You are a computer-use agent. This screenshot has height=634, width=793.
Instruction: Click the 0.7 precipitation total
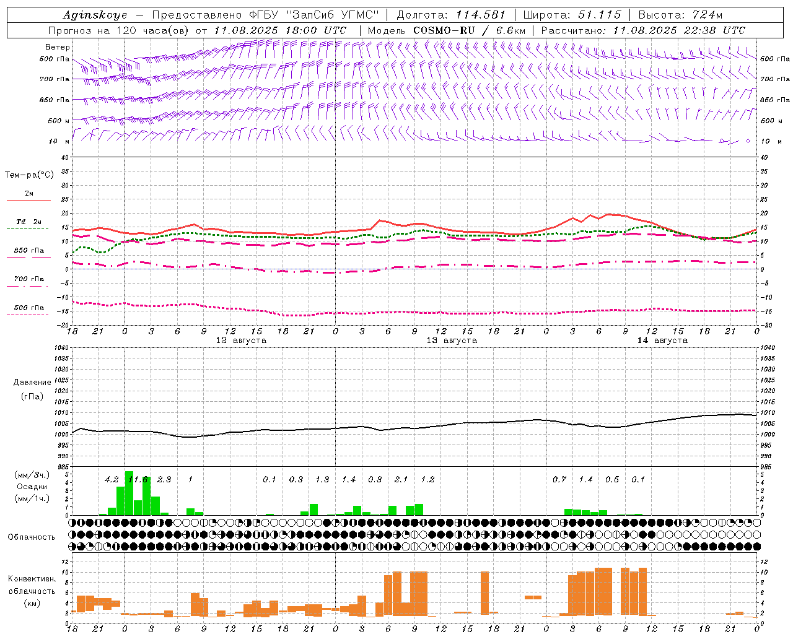(559, 479)
